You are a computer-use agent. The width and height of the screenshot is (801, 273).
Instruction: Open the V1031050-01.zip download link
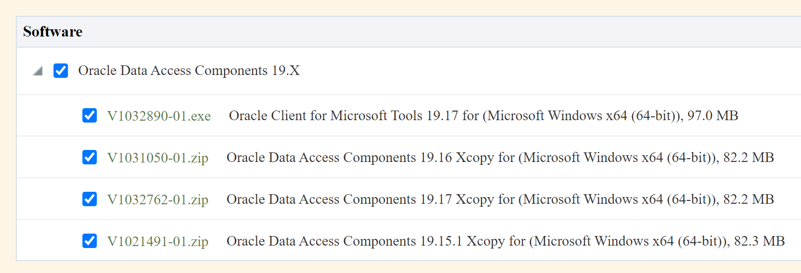point(158,158)
